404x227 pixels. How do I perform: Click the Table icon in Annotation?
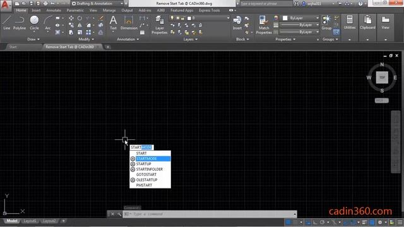[142, 32]
